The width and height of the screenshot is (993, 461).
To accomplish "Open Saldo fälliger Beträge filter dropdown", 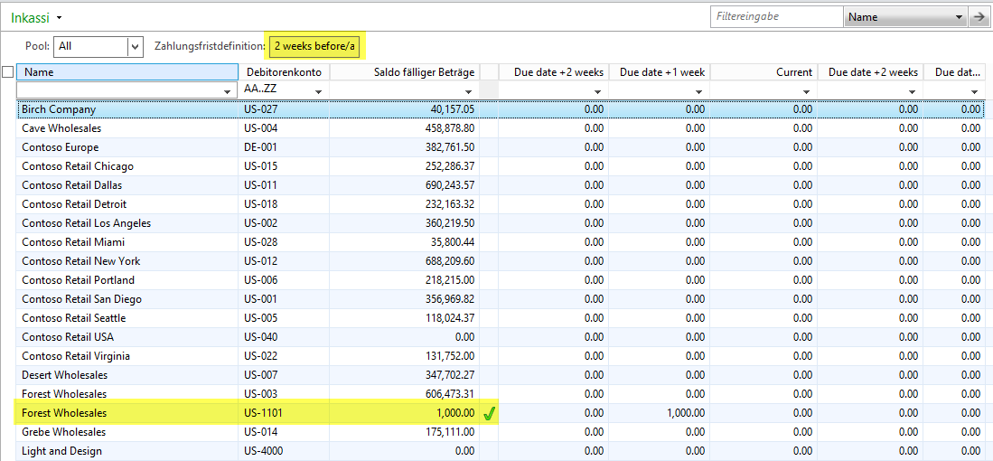I will pos(468,92).
